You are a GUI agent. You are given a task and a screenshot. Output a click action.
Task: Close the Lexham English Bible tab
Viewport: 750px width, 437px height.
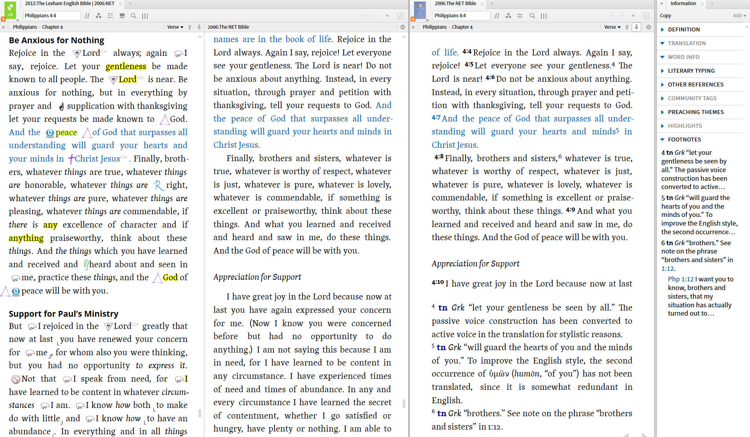[120, 4]
